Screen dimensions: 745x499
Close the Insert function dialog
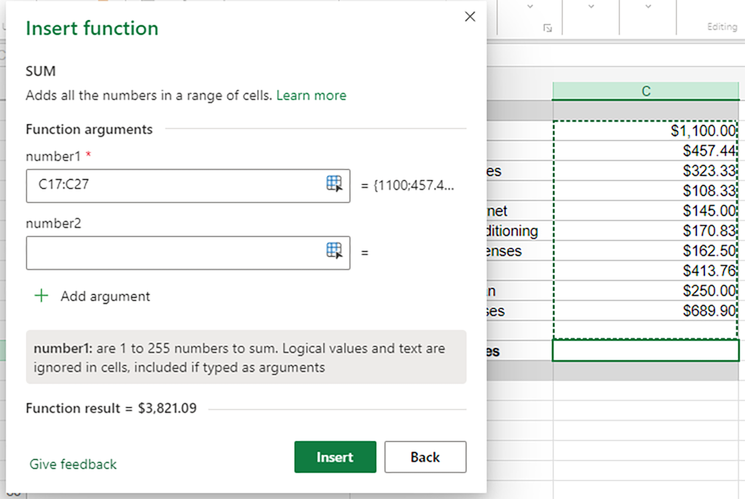[x=470, y=17]
